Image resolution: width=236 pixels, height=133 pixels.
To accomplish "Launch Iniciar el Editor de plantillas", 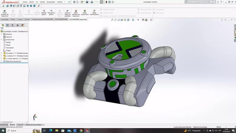I will tap(68, 11).
